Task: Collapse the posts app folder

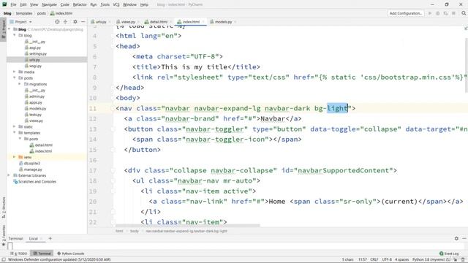Action: [15, 78]
